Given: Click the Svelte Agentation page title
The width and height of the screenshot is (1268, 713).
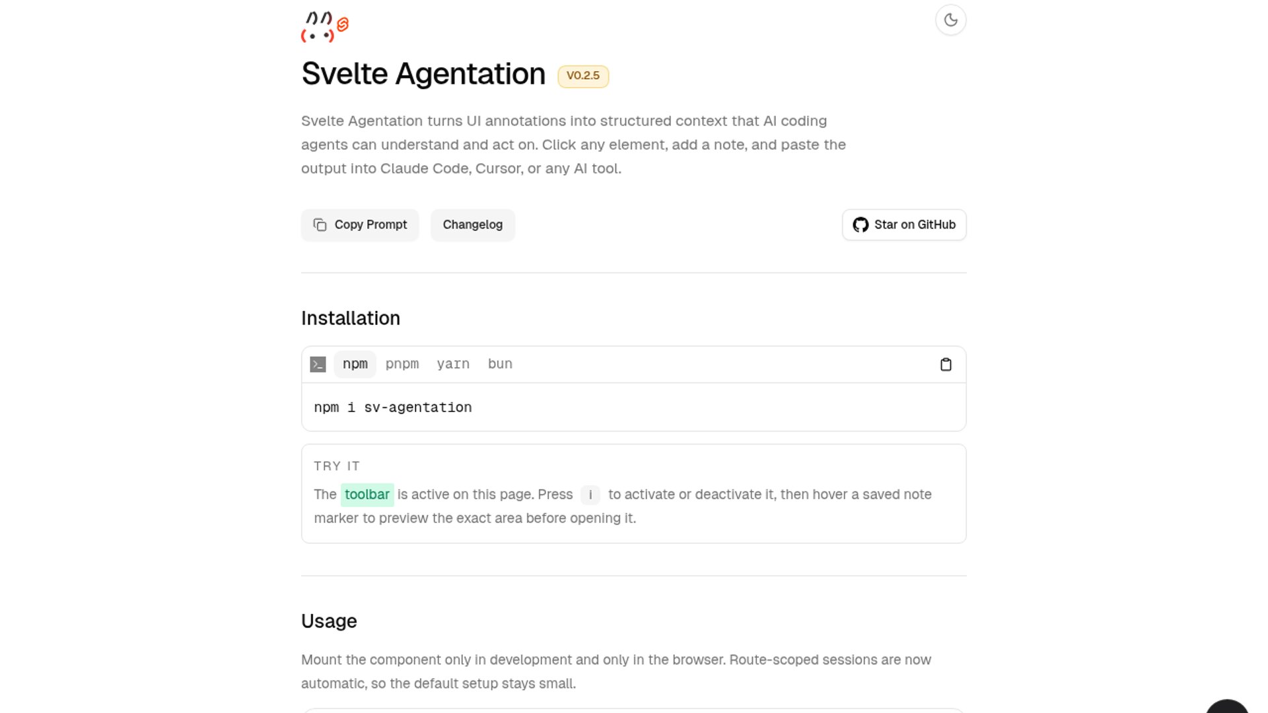Looking at the screenshot, I should point(423,74).
